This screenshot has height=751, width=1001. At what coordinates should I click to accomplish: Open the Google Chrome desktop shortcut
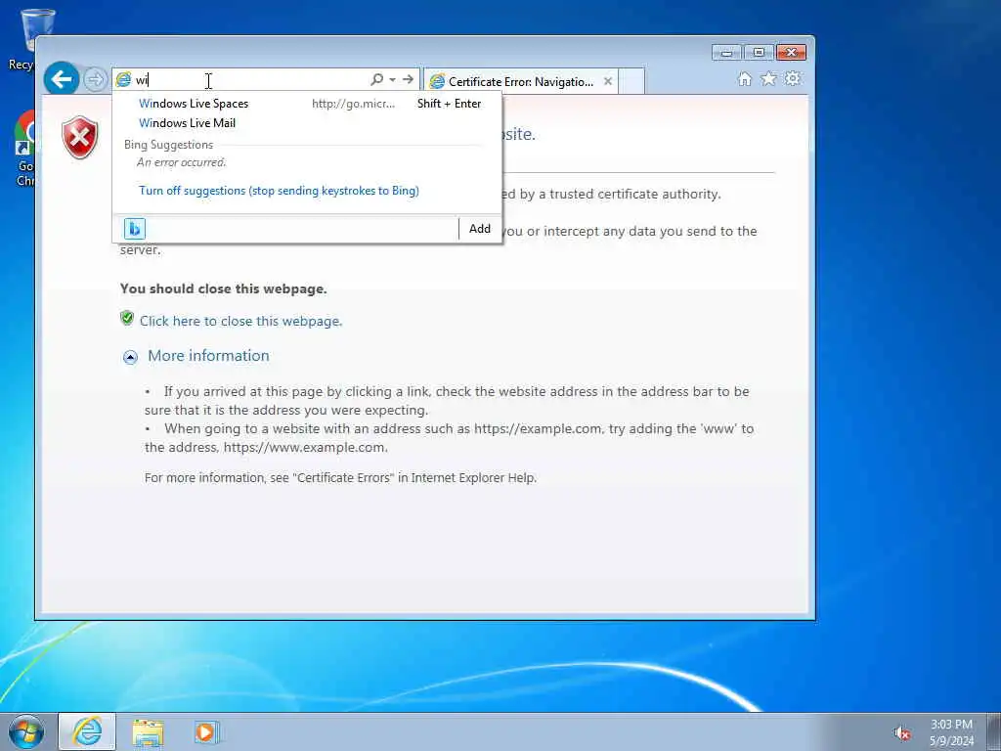click(x=24, y=147)
